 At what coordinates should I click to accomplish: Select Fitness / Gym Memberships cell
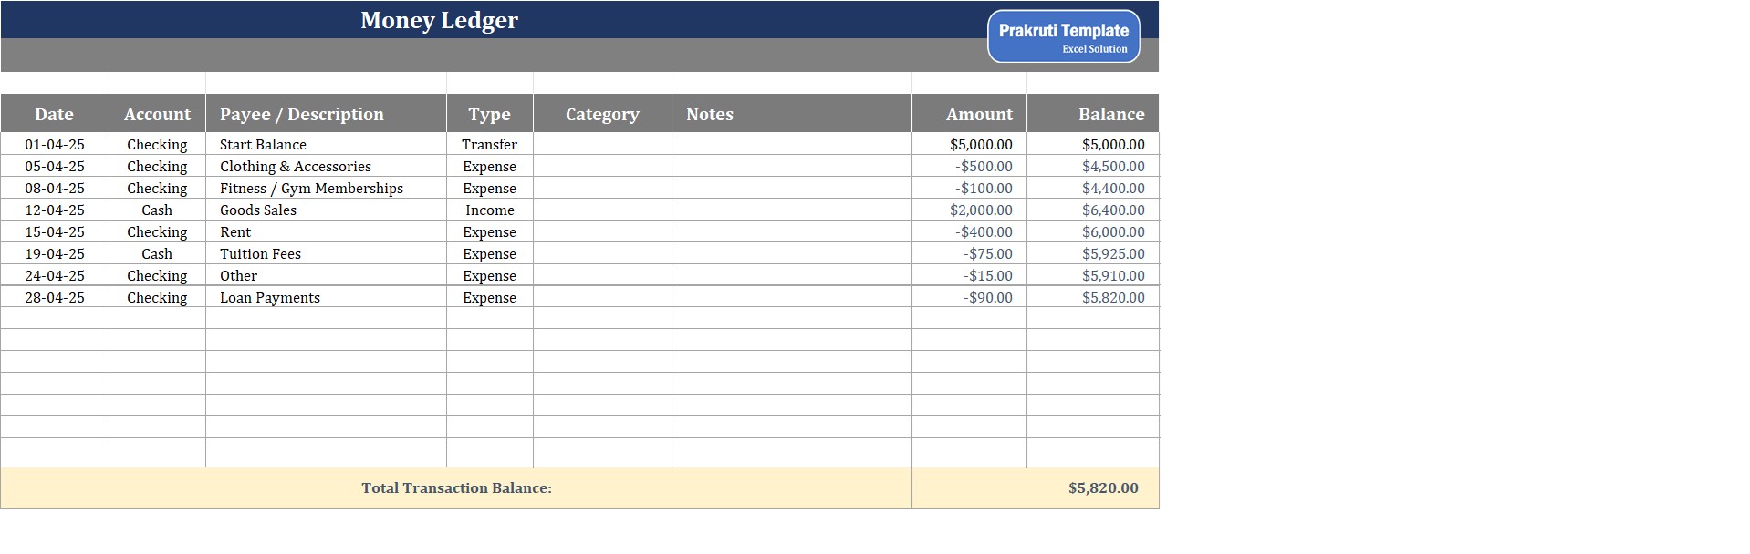tap(326, 188)
